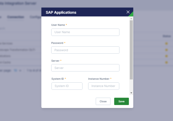
Task: Select the Server input field
Action: 85,68
